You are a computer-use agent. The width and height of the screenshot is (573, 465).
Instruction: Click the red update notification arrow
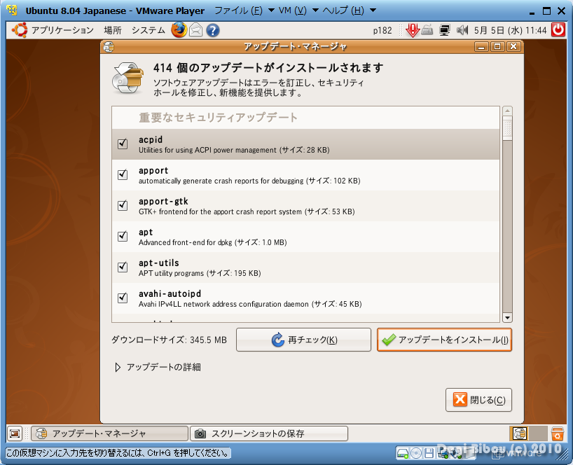pyautogui.click(x=413, y=30)
